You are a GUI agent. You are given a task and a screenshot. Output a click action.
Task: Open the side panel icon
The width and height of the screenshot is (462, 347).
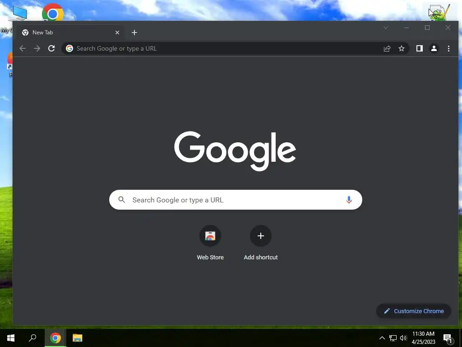pos(420,48)
